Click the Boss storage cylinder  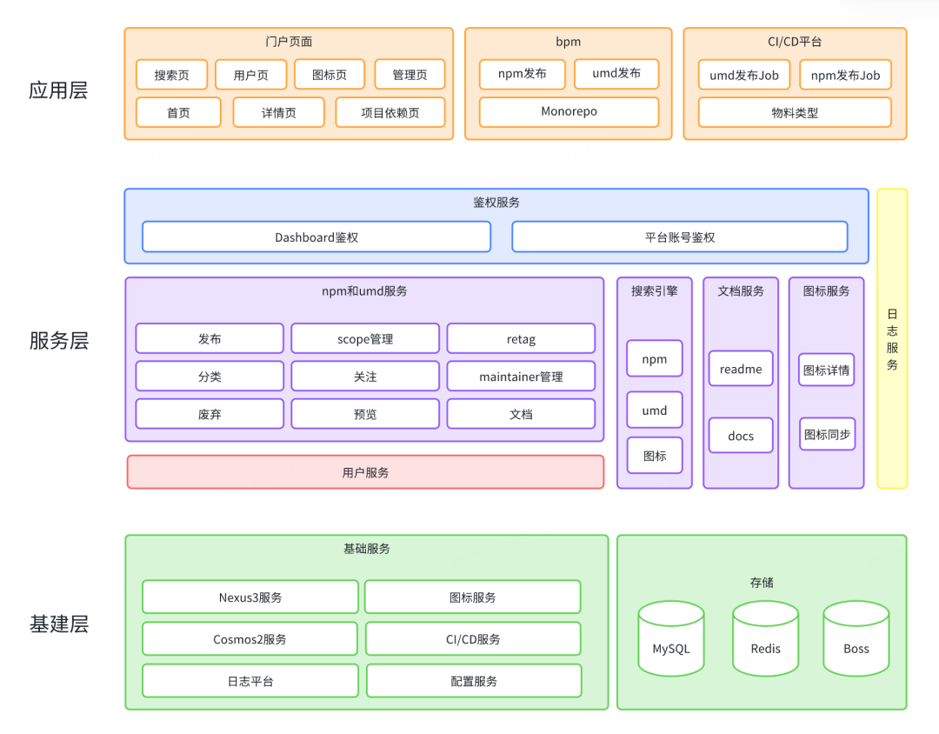pyautogui.click(x=856, y=638)
